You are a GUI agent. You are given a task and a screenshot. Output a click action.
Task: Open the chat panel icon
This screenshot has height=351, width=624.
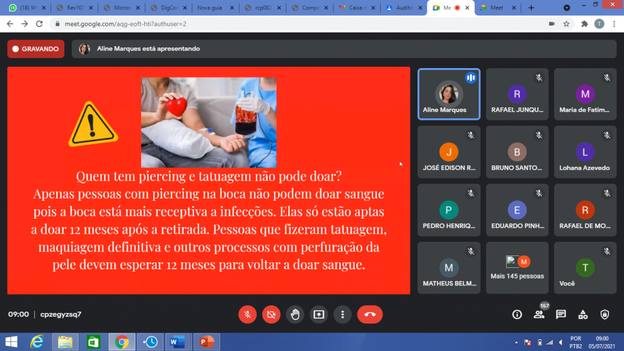point(560,315)
